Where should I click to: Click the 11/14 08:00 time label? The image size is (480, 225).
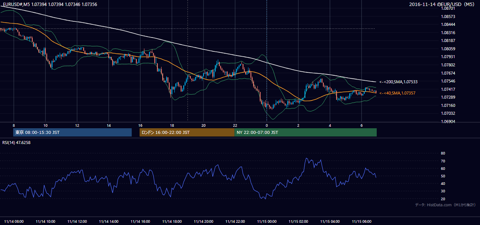(x=14, y=221)
